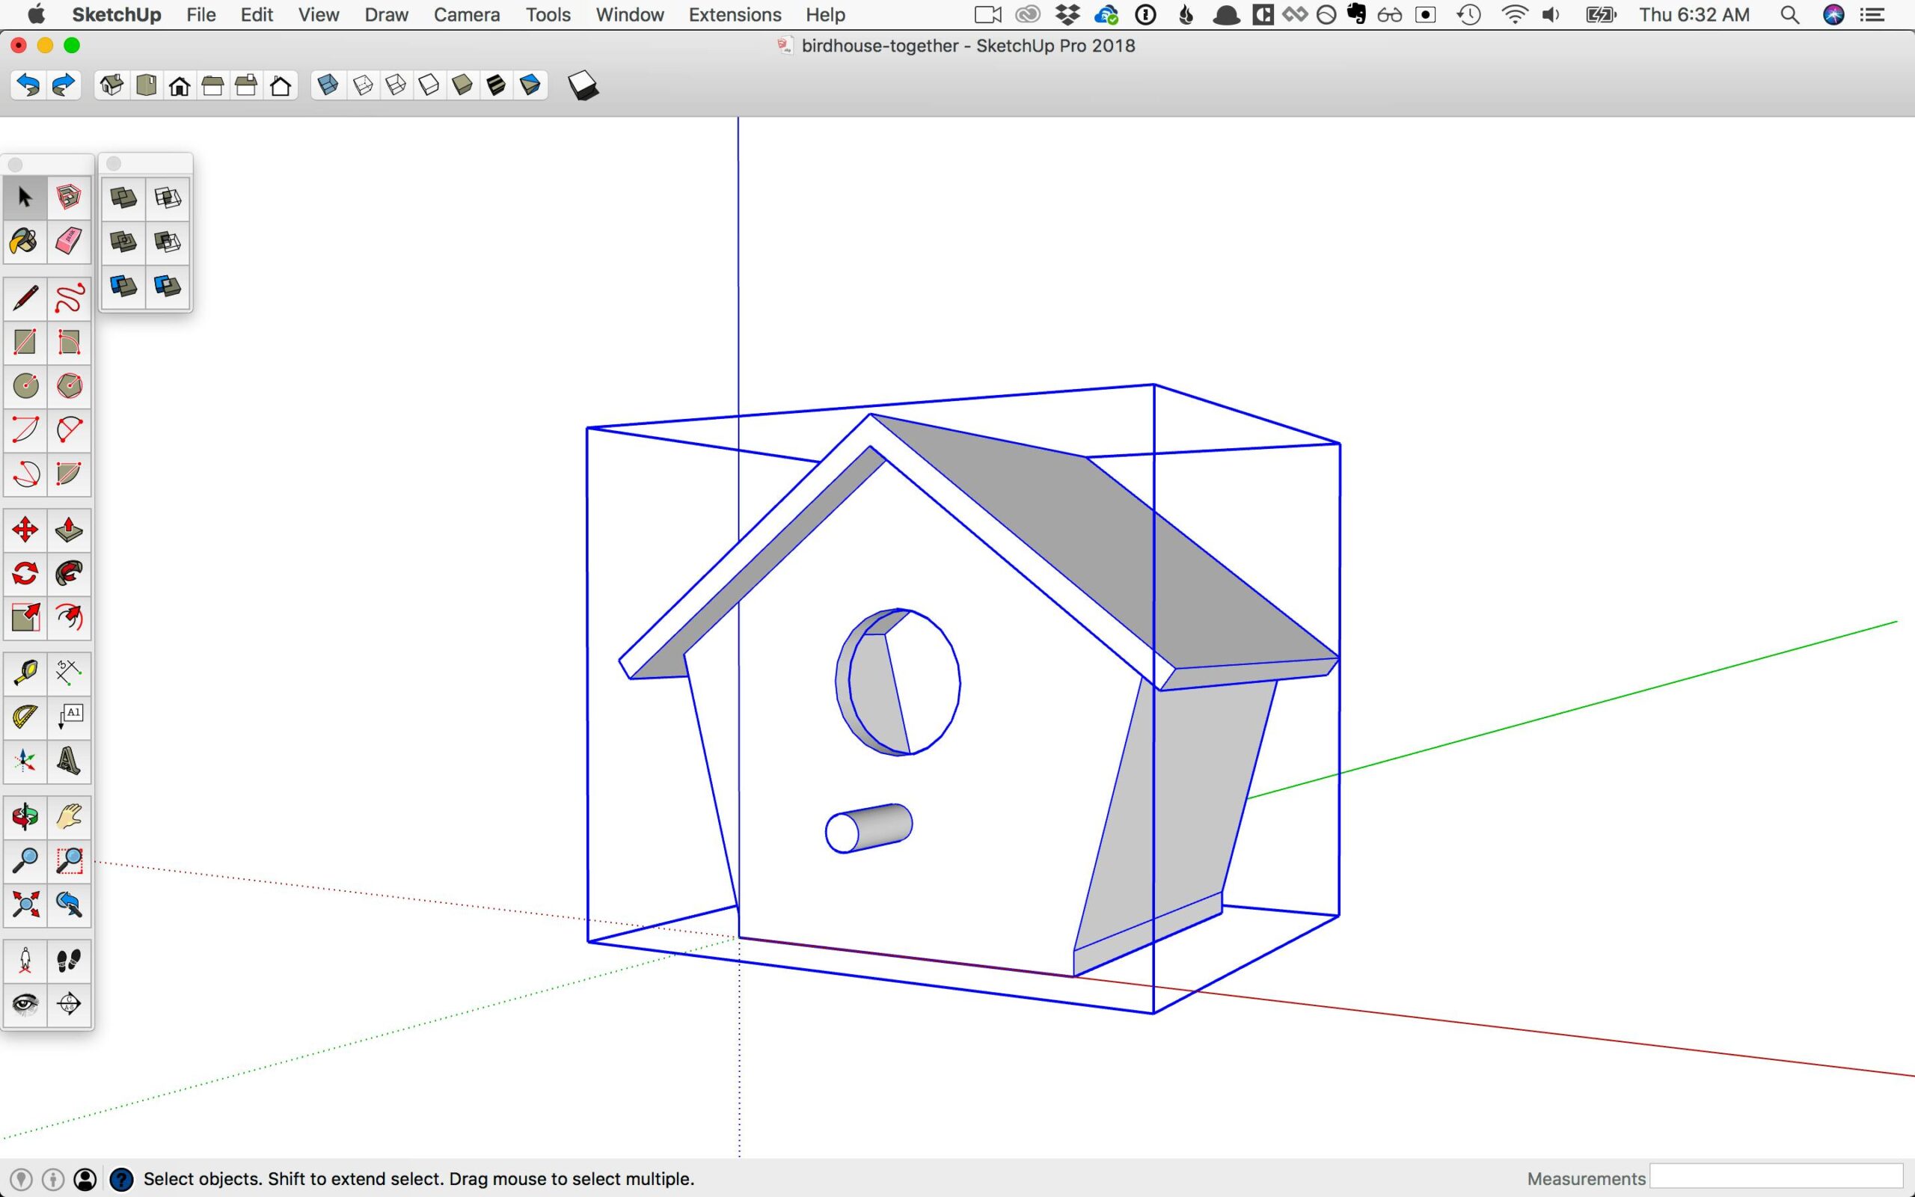Image resolution: width=1915 pixels, height=1197 pixels.
Task: Open the File menu
Action: tap(201, 14)
